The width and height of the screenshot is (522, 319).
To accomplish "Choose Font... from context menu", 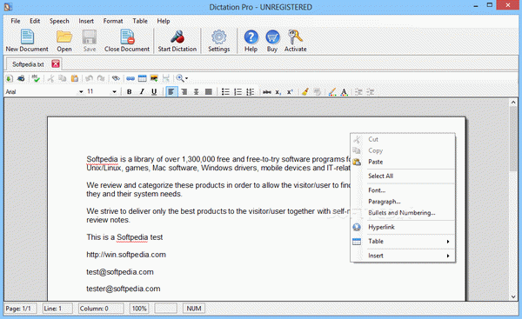I will click(403, 190).
